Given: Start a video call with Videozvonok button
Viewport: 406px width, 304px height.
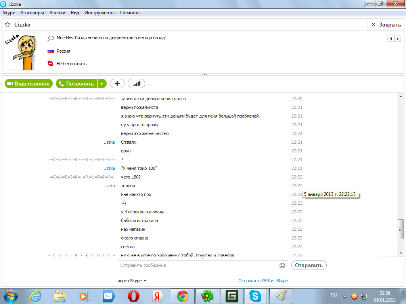Looking at the screenshot, I should pyautogui.click(x=29, y=84).
